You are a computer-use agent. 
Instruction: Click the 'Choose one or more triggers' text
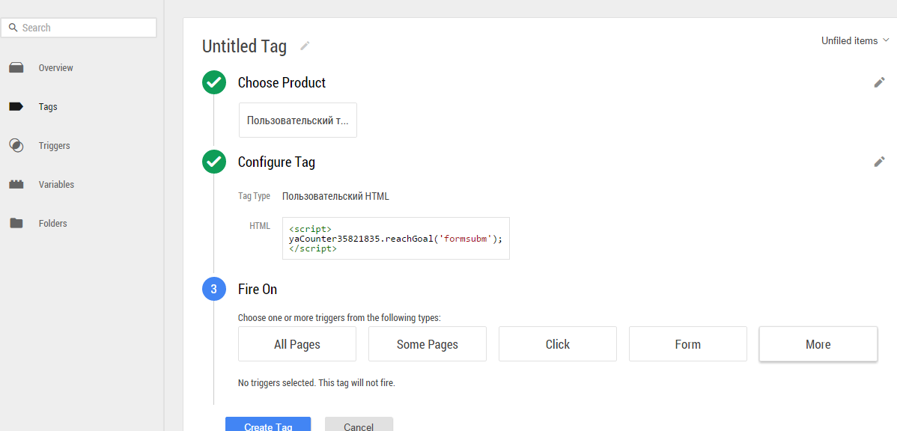[x=339, y=317]
